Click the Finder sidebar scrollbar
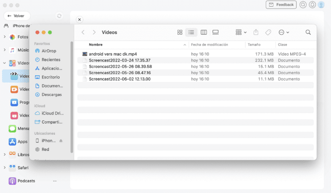Viewport: 331px width, 193px height. 72,97
